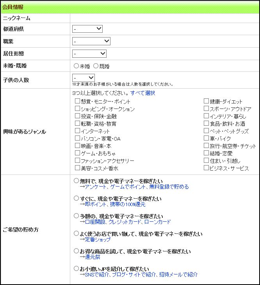Open the SNSで紹介 link
The image size is (260, 285).
pos(97,274)
